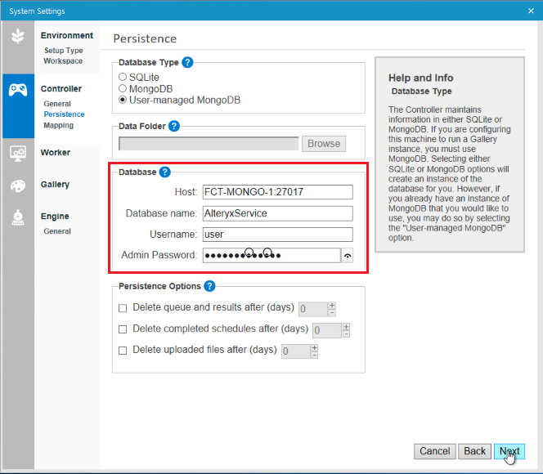Viewport: 543px width, 474px height.
Task: Go to Environment heading
Action: click(67, 36)
